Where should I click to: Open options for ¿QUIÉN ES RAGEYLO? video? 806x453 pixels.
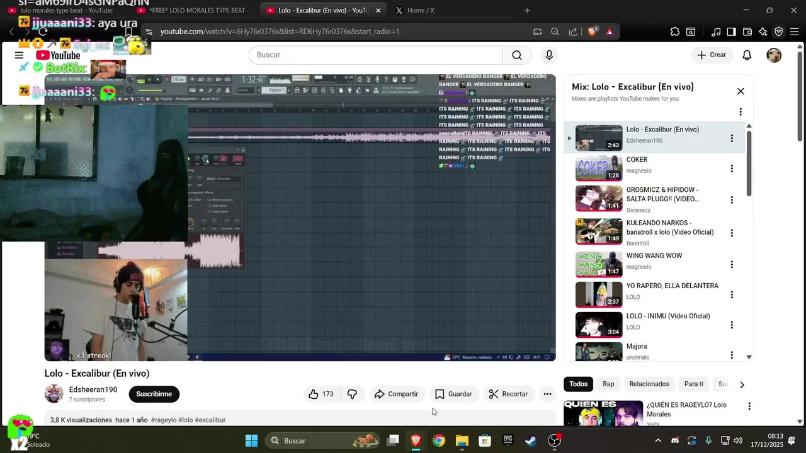point(749,406)
